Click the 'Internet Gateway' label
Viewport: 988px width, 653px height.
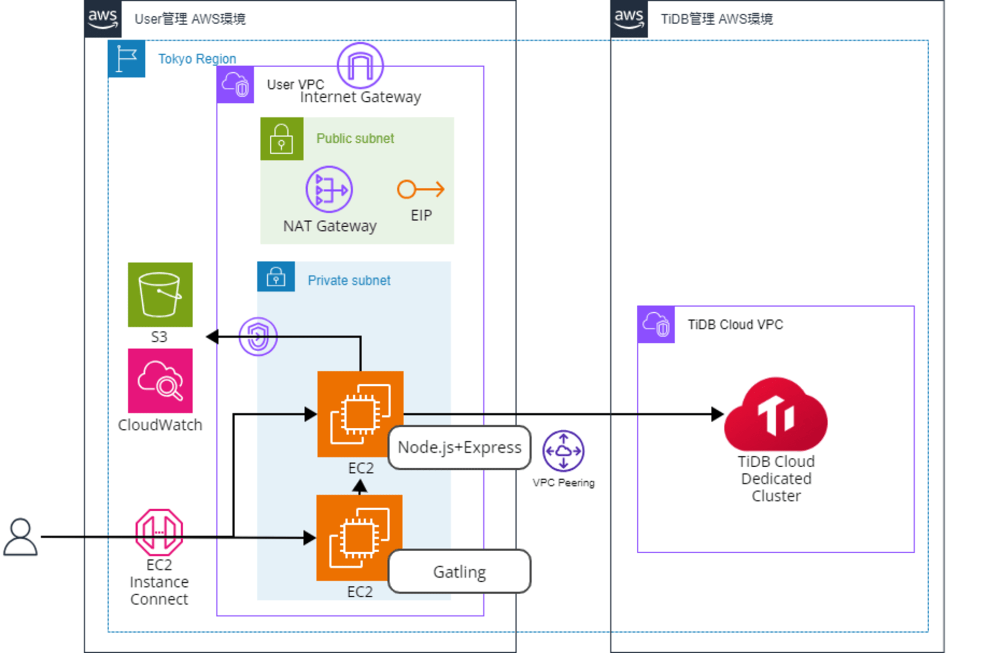[x=361, y=97]
